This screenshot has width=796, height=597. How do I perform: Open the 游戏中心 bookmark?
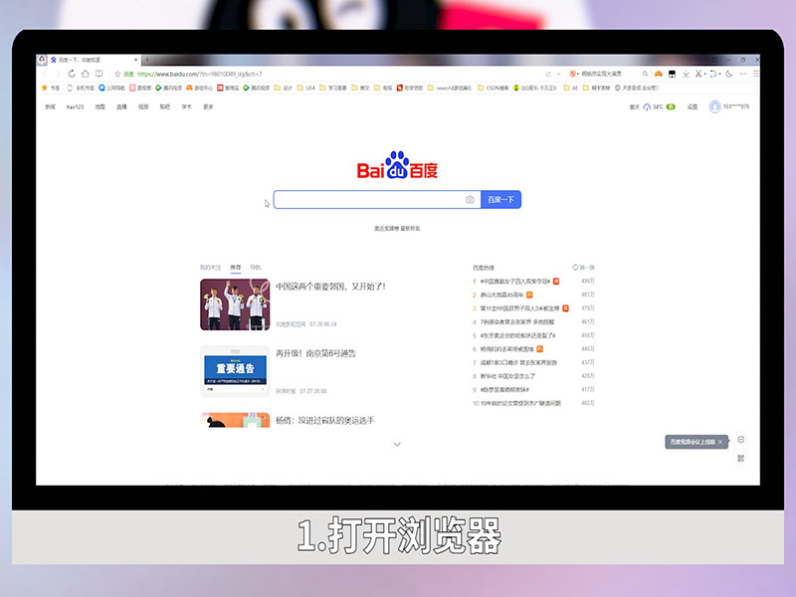200,88
